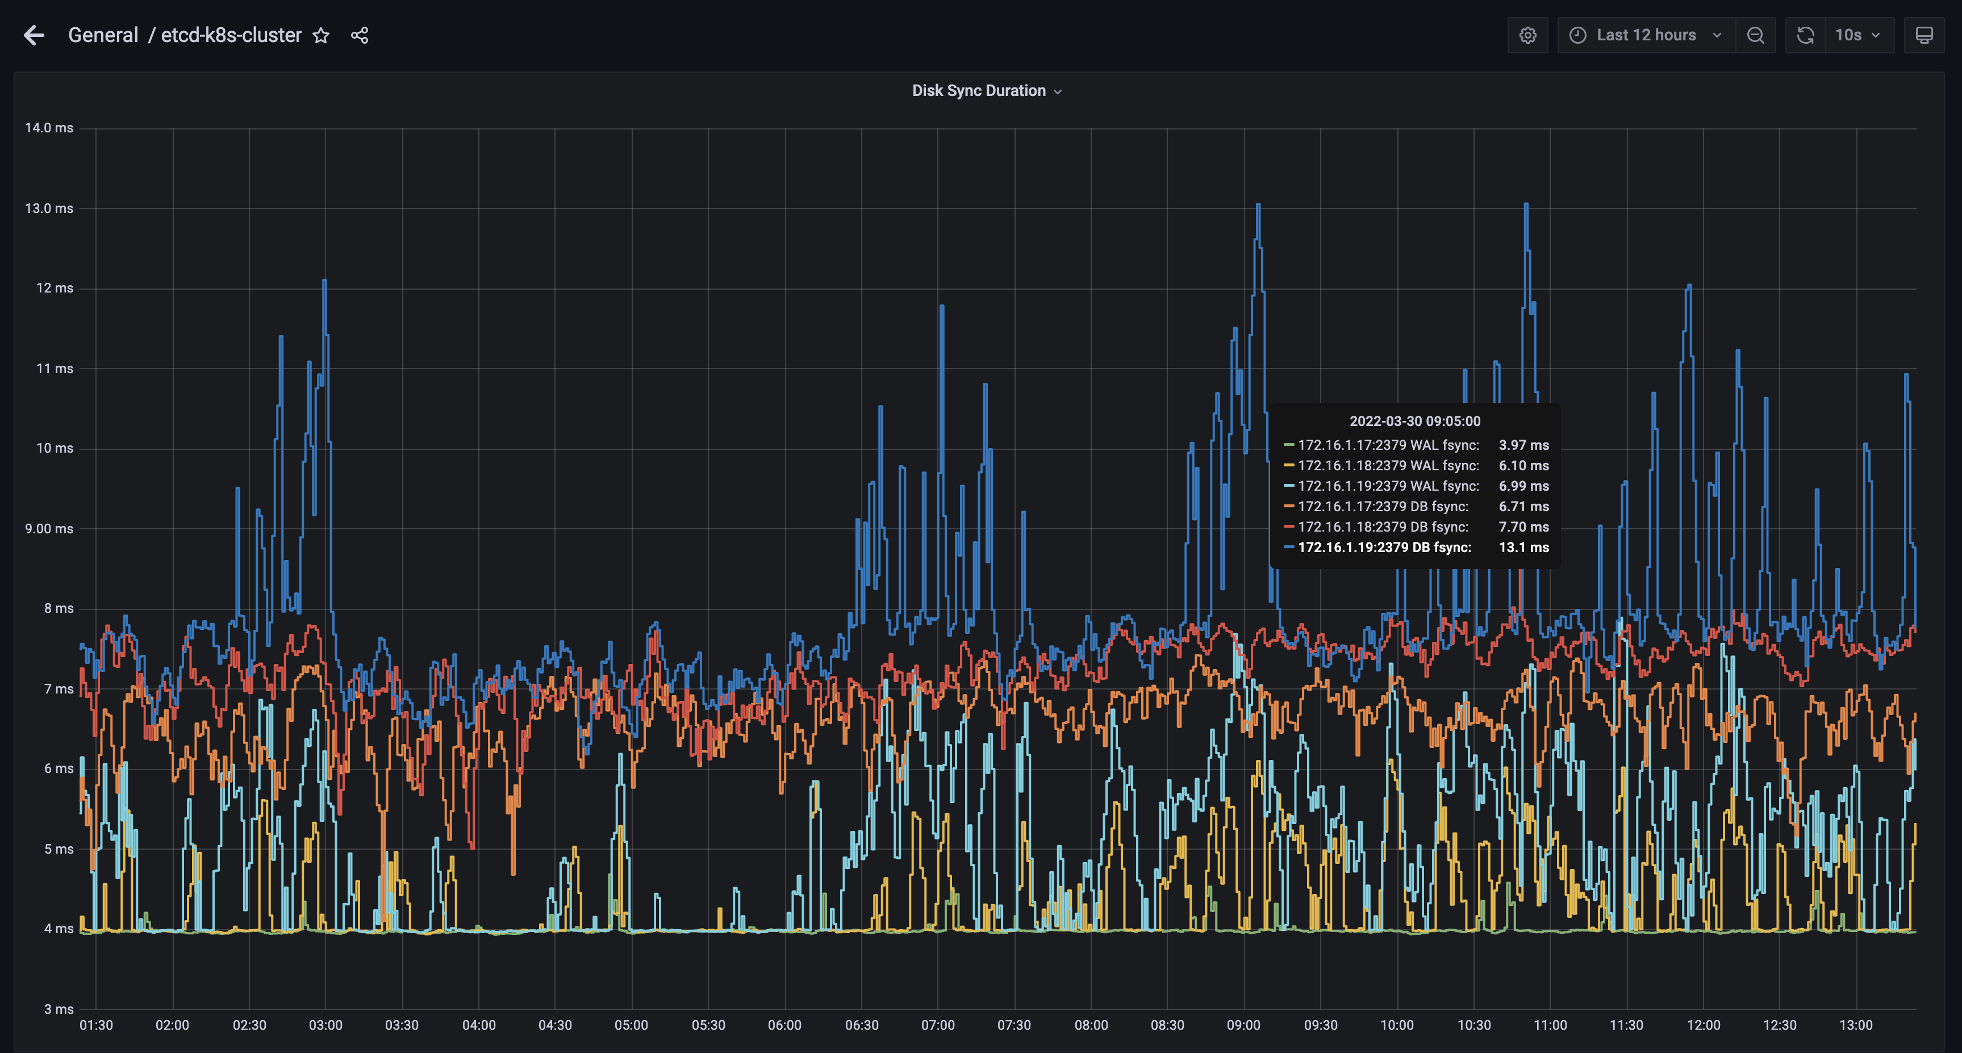
Task: Click the share dashboard icon
Action: pyautogui.click(x=360, y=36)
